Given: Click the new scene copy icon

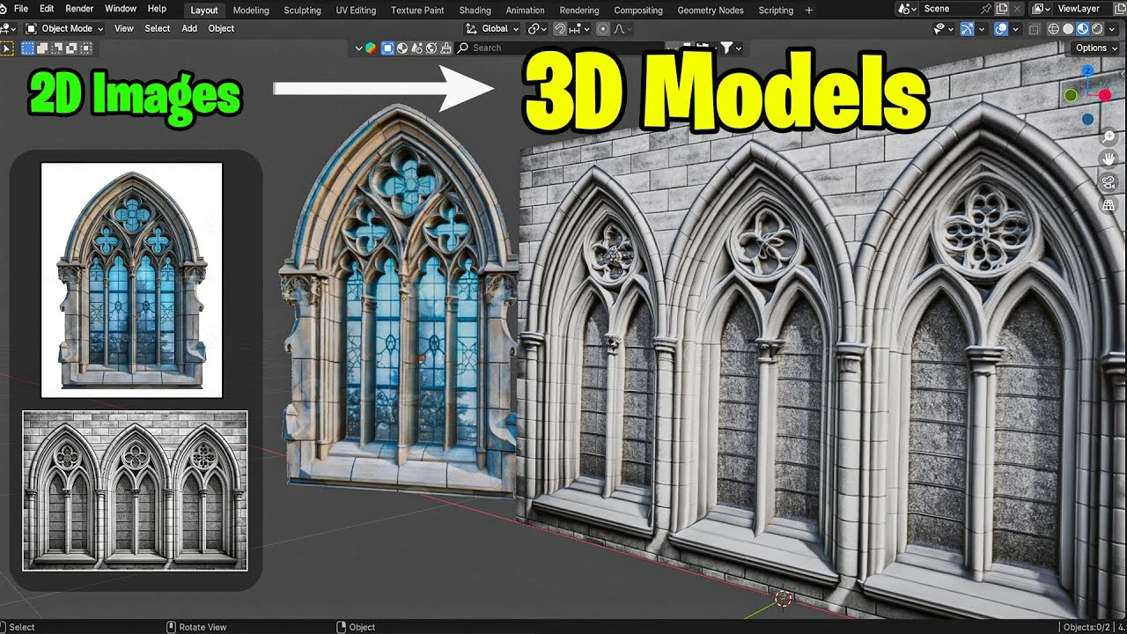Looking at the screenshot, I should 1002,9.
